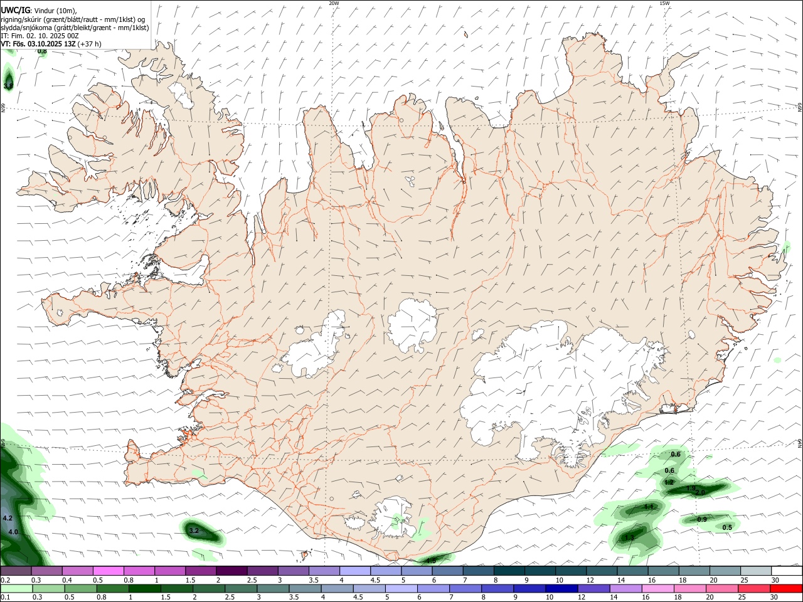Pick the bright red 30 rain scale swatch

click(786, 589)
